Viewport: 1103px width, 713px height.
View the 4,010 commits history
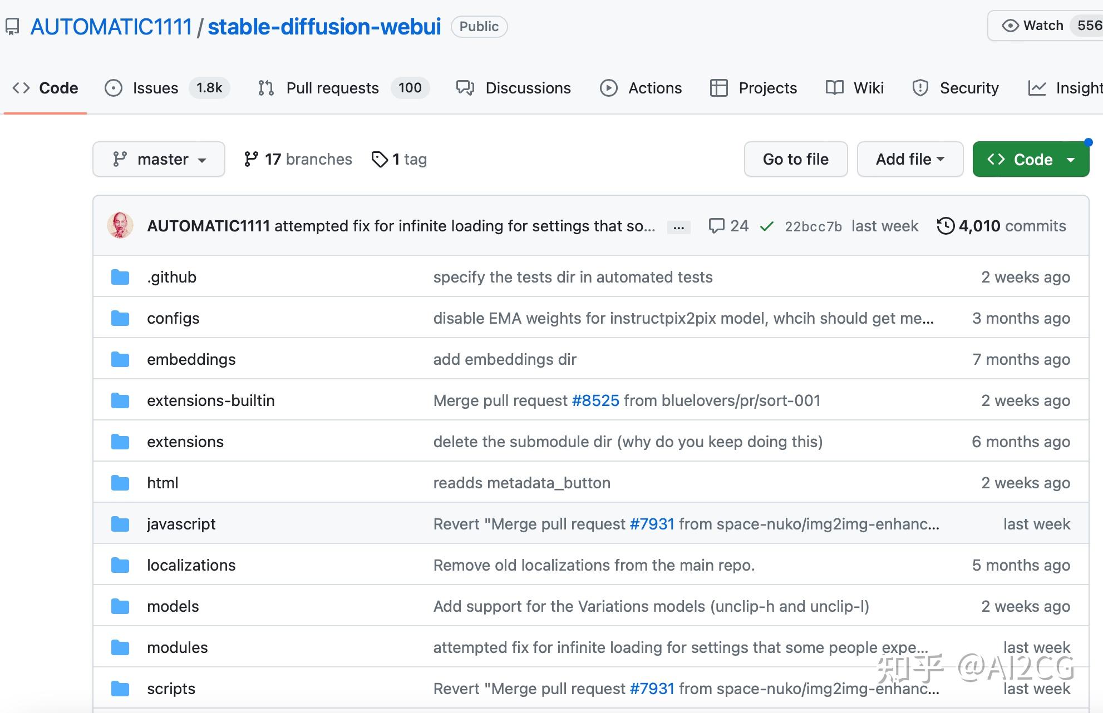click(x=1001, y=226)
